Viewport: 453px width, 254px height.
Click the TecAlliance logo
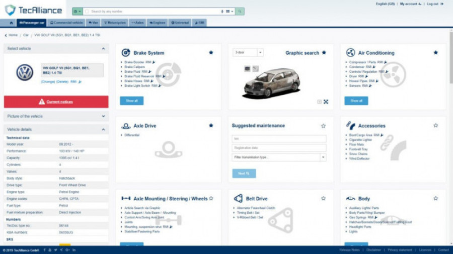pos(33,11)
